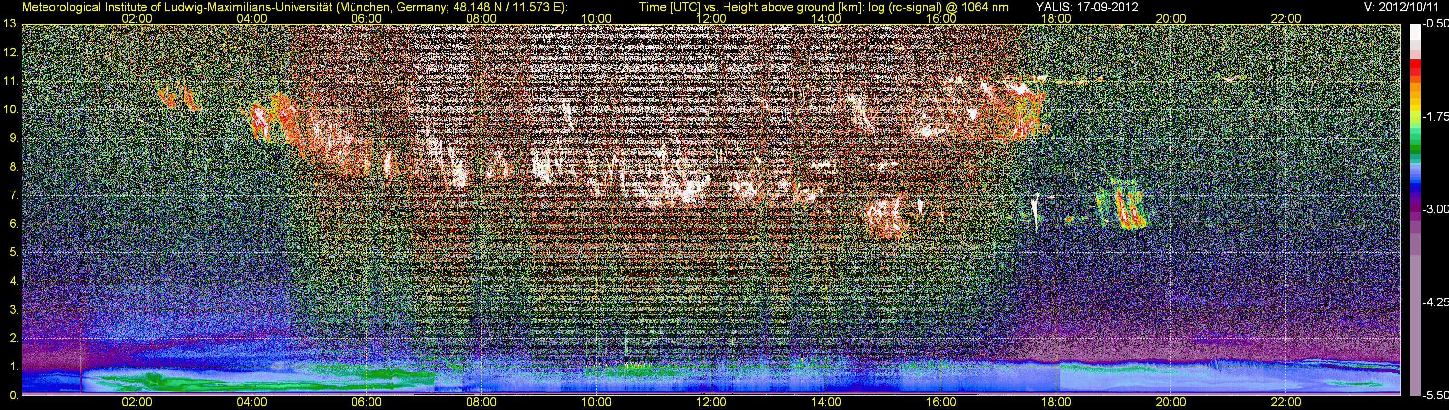Click the 04:00 label on the top time axis
The height and width of the screenshot is (410, 1449).
tap(252, 18)
